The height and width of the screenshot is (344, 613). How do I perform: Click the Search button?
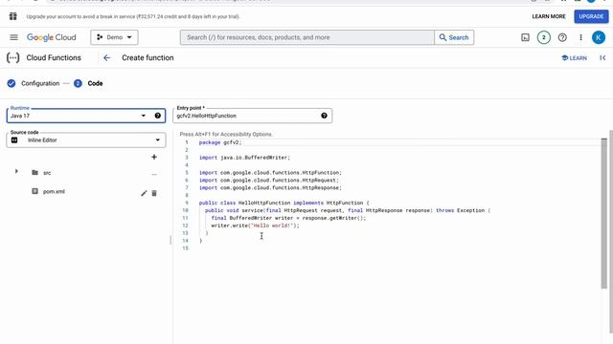click(x=454, y=37)
